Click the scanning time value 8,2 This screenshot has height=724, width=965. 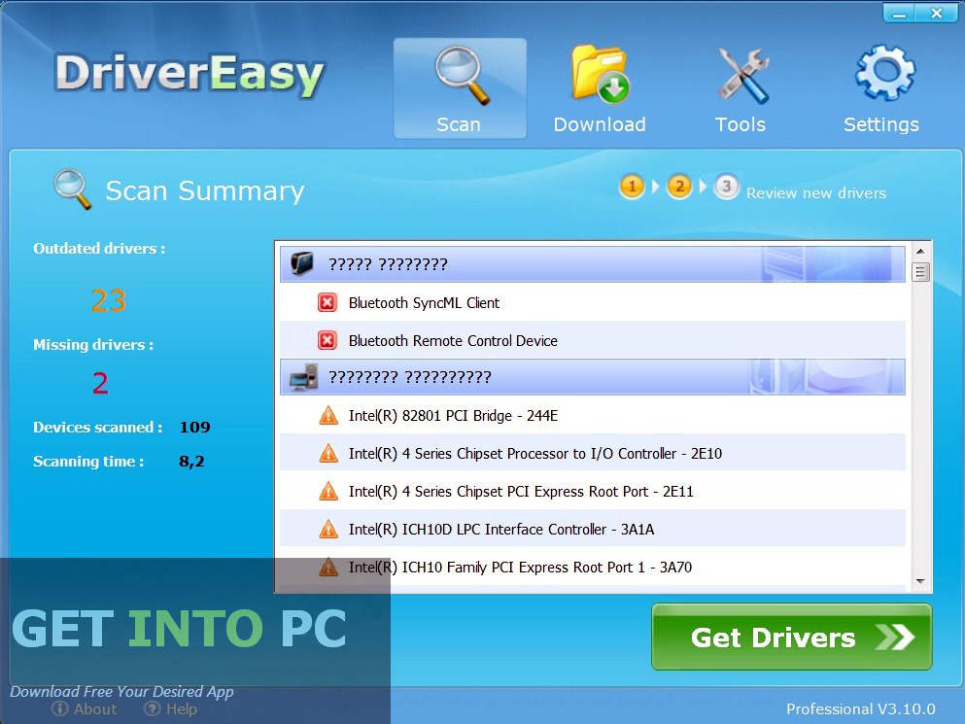(192, 461)
